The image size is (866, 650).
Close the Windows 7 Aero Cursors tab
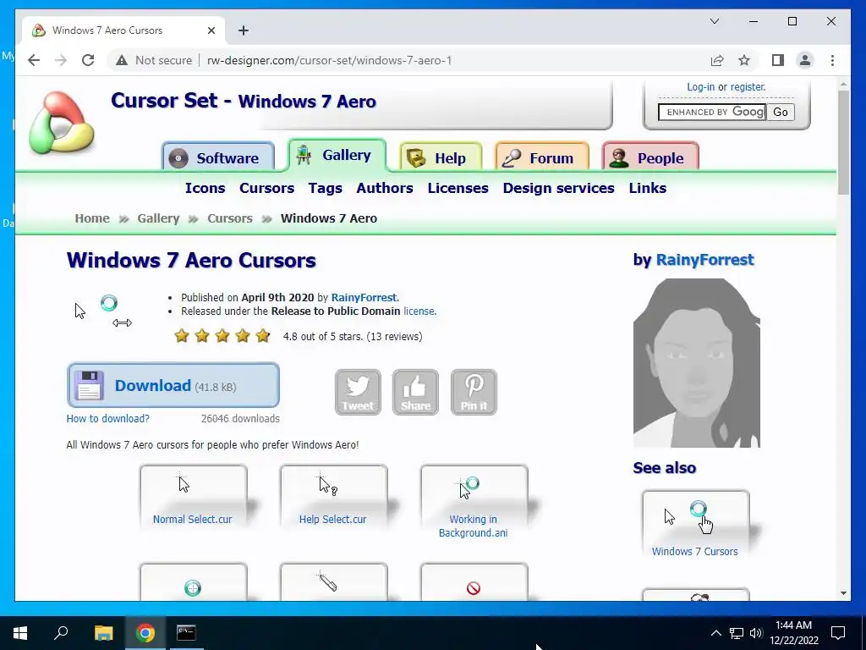tap(211, 30)
